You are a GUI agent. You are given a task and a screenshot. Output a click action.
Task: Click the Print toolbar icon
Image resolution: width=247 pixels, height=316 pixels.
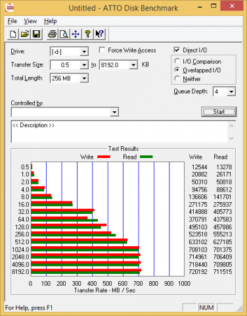[52, 34]
